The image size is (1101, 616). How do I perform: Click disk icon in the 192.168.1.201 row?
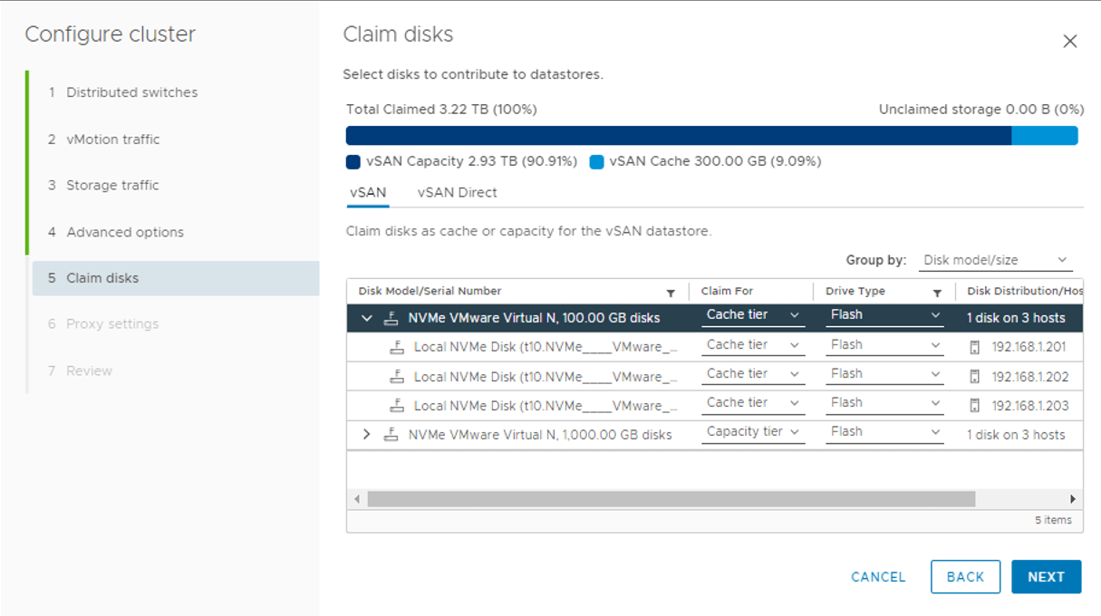(x=397, y=347)
